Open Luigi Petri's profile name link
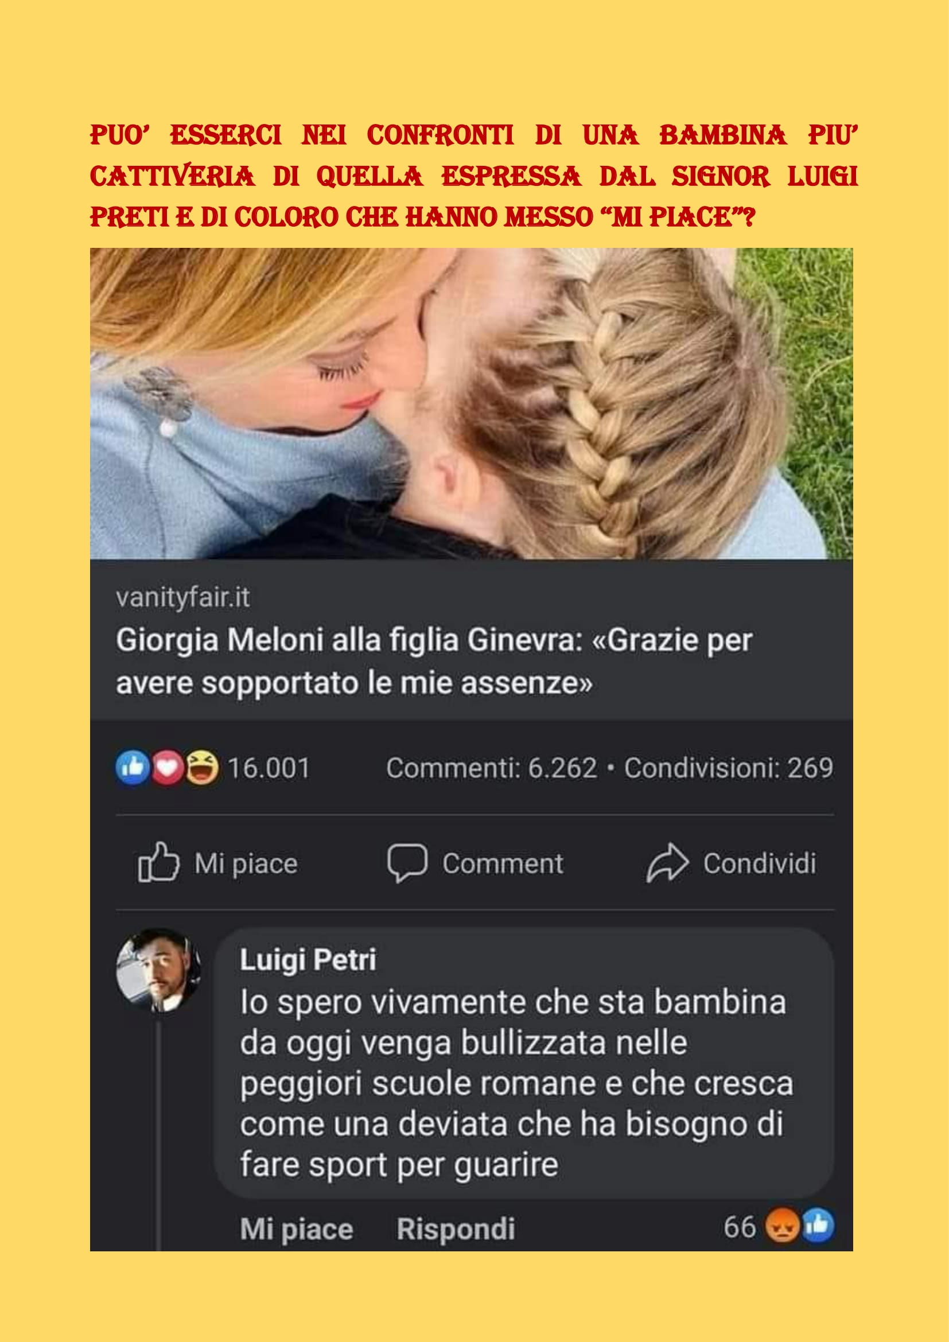949x1342 pixels. (x=308, y=960)
